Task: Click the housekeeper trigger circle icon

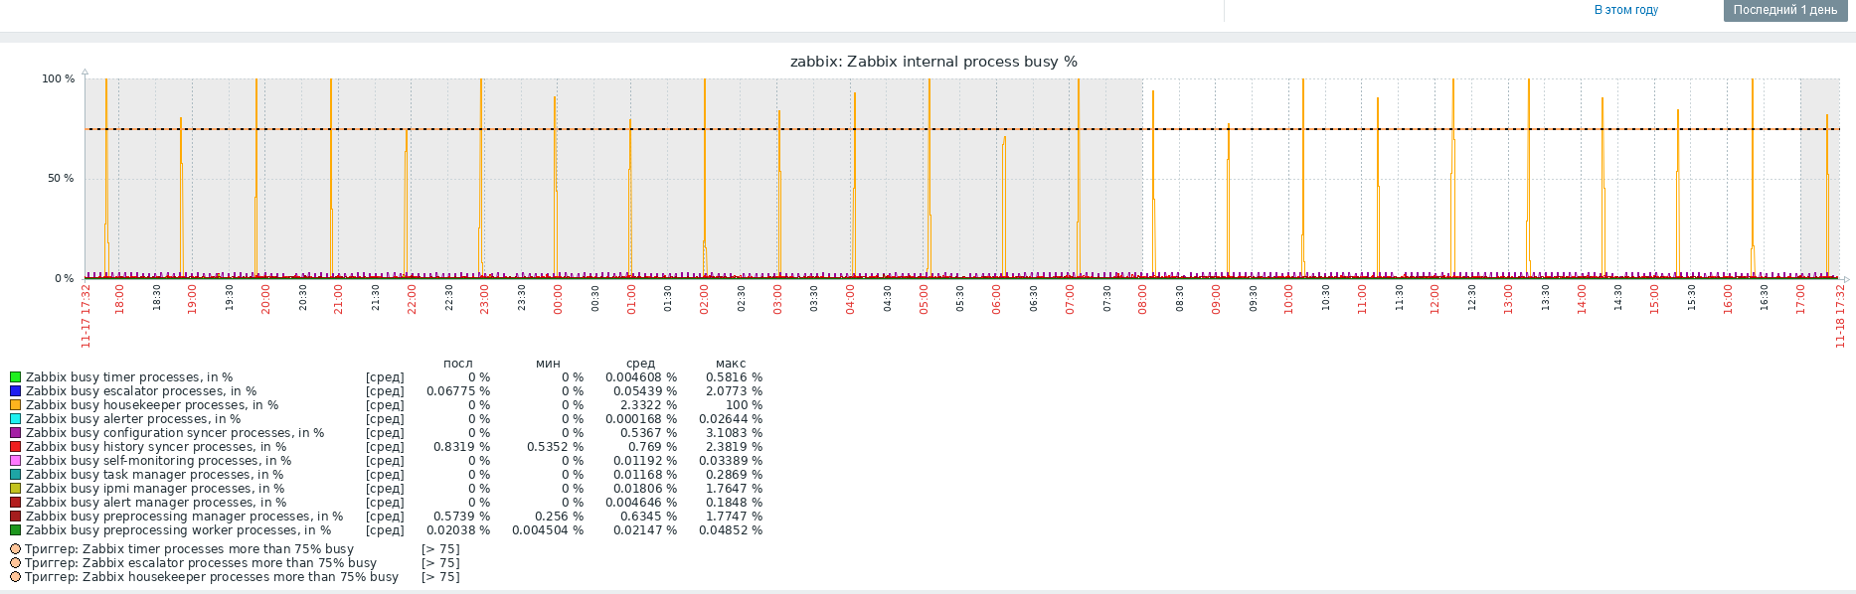Action: [x=15, y=577]
